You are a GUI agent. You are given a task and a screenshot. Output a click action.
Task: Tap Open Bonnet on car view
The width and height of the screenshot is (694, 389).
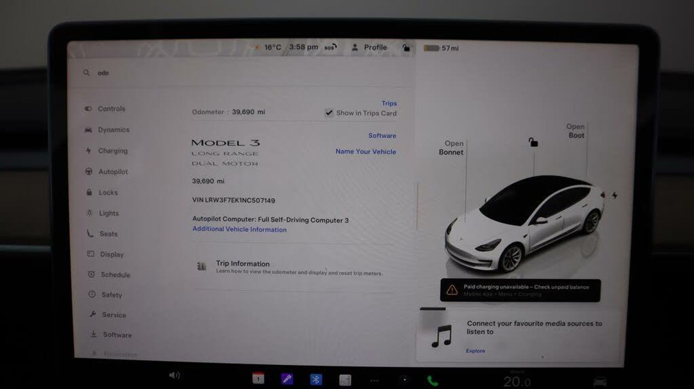click(452, 148)
